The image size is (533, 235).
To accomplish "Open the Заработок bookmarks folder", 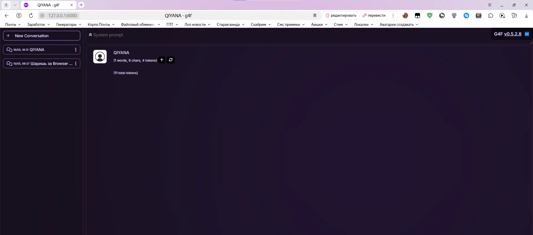I will coord(38,24).
